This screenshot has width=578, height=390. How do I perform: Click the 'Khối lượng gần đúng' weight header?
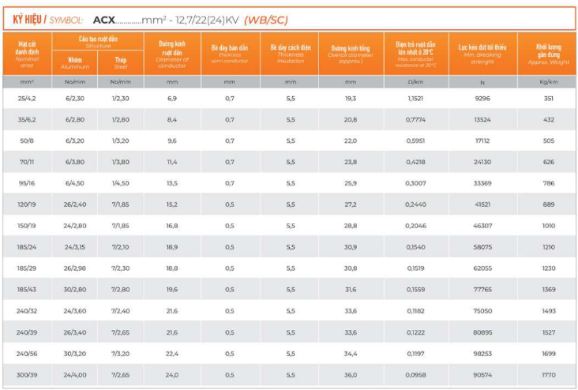pyautogui.click(x=548, y=52)
